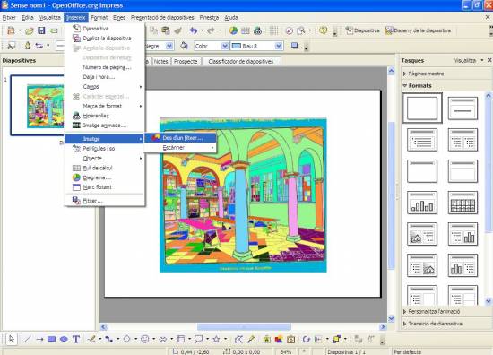Click the Save document icon

[x=41, y=30]
